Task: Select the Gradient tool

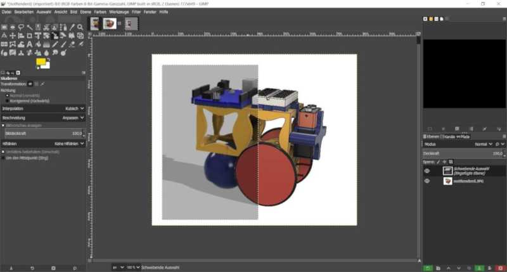Action: pyautogui.click(x=46, y=44)
